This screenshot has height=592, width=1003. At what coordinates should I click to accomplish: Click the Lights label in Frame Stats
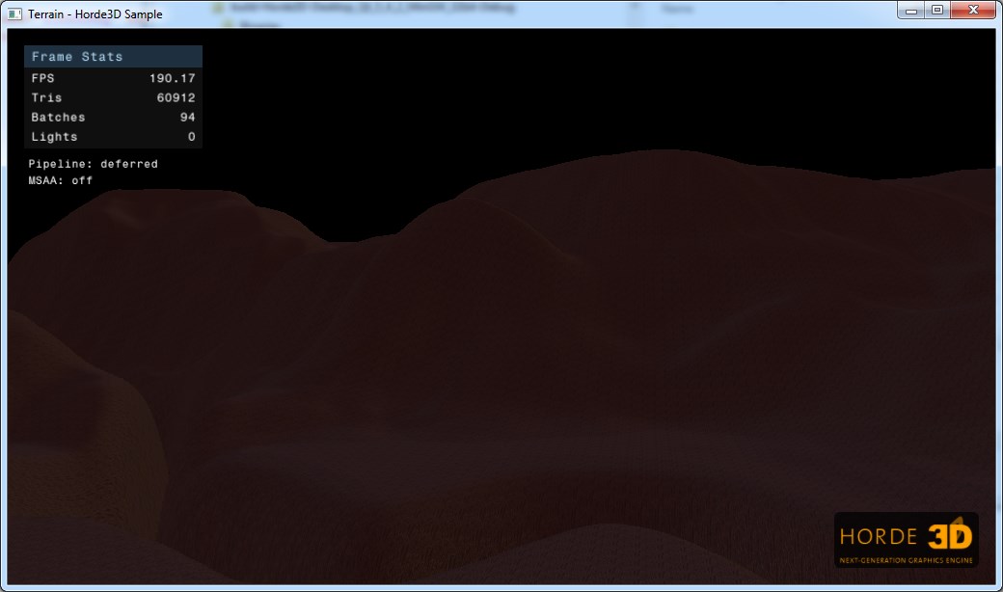(x=54, y=137)
